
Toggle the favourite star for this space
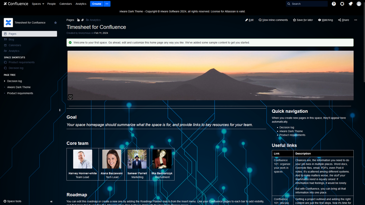(x=56, y=23)
